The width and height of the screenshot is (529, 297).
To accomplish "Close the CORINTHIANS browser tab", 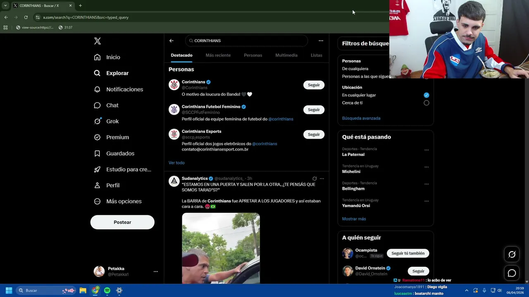I will tap(70, 6).
